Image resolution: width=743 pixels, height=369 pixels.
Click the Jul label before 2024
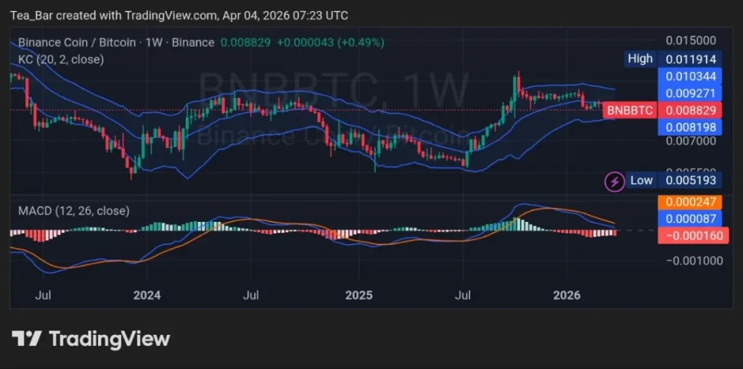pyautogui.click(x=43, y=296)
